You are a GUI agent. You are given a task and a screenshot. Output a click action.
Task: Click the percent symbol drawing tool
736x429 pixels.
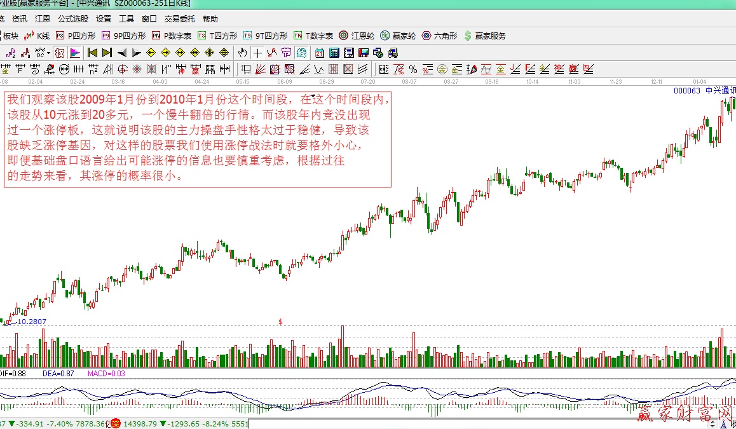pos(413,69)
